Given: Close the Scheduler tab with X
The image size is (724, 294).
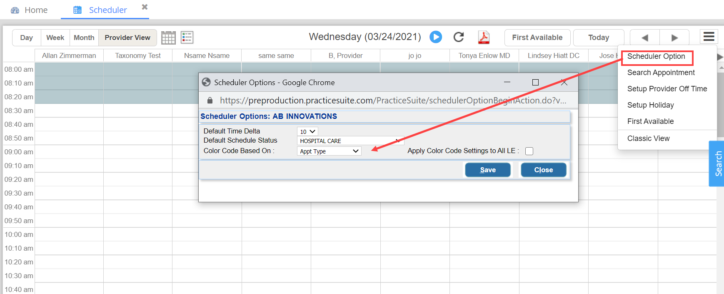Looking at the screenshot, I should (x=145, y=7).
